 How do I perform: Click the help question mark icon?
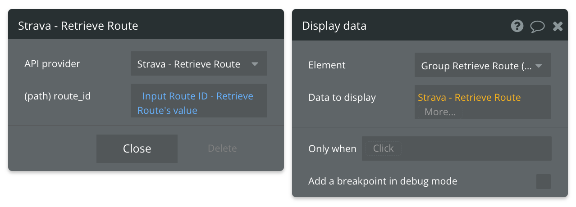517,26
